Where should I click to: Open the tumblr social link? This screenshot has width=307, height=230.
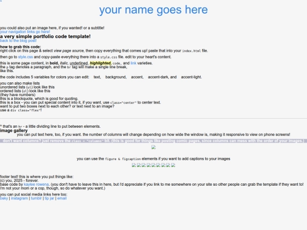pos(36,198)
